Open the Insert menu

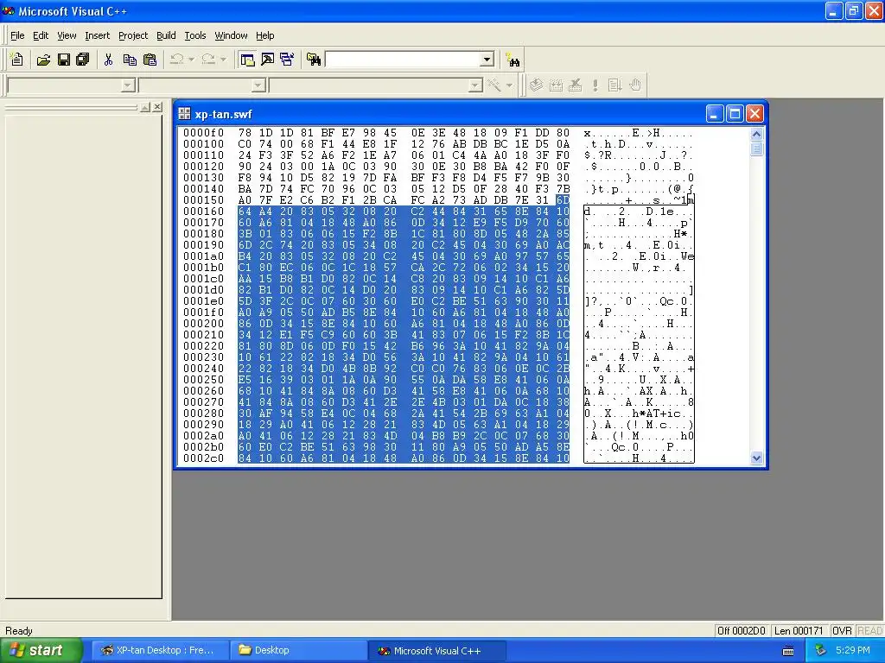97,35
